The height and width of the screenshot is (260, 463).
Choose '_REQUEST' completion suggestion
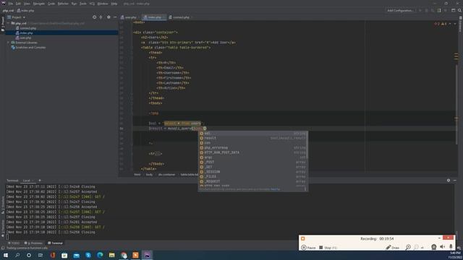pos(253,181)
